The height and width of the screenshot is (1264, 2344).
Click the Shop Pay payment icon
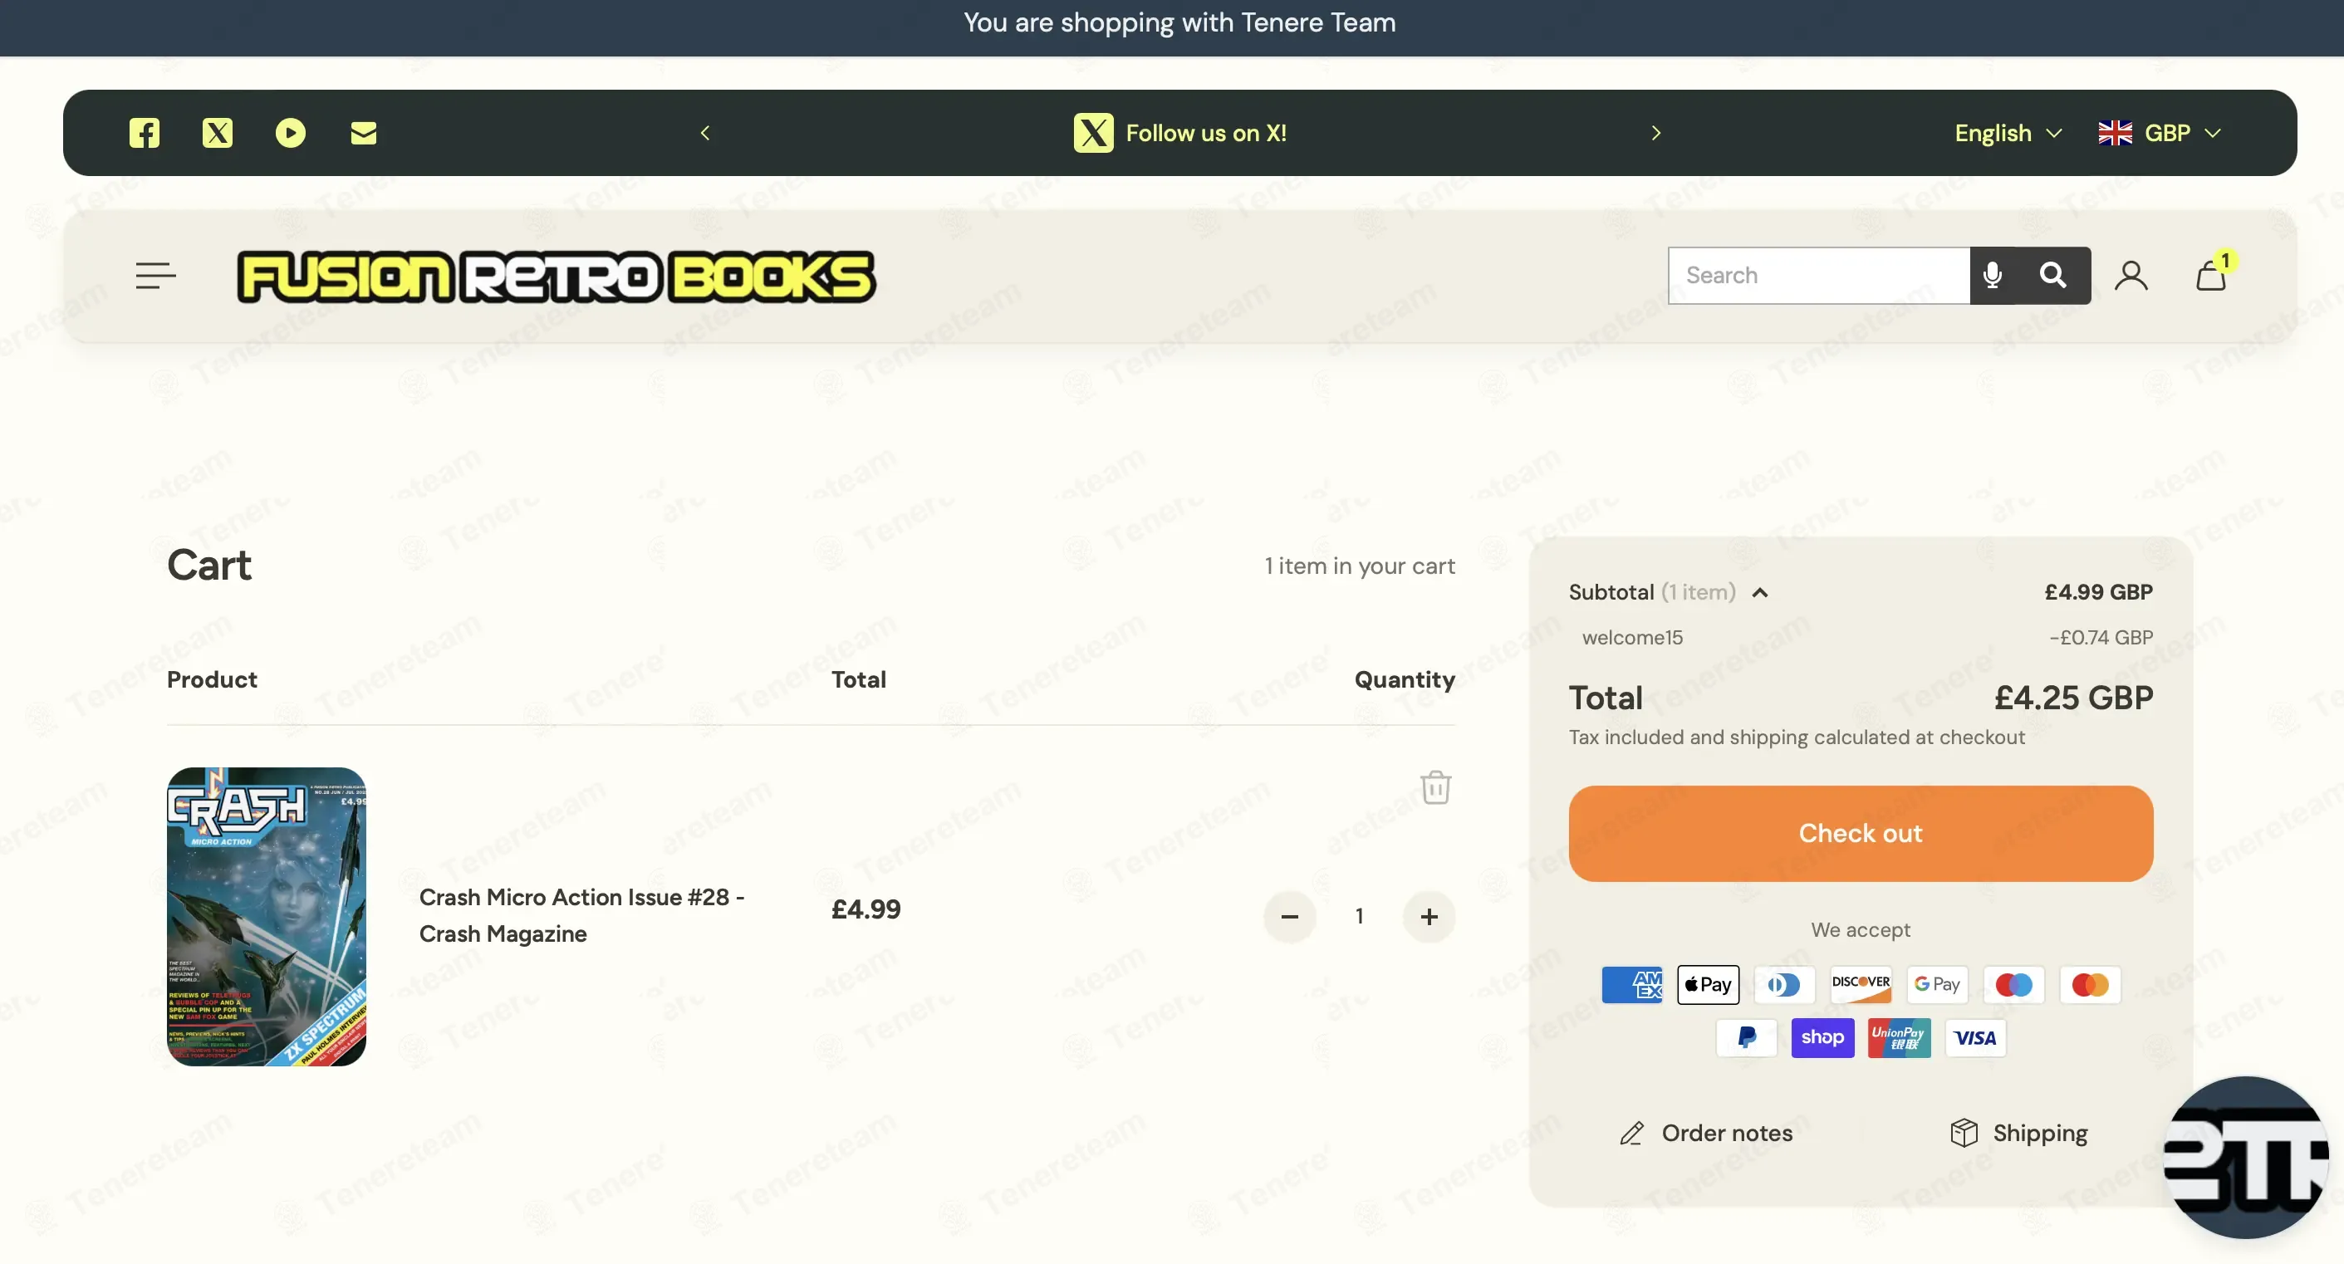pyautogui.click(x=1822, y=1037)
